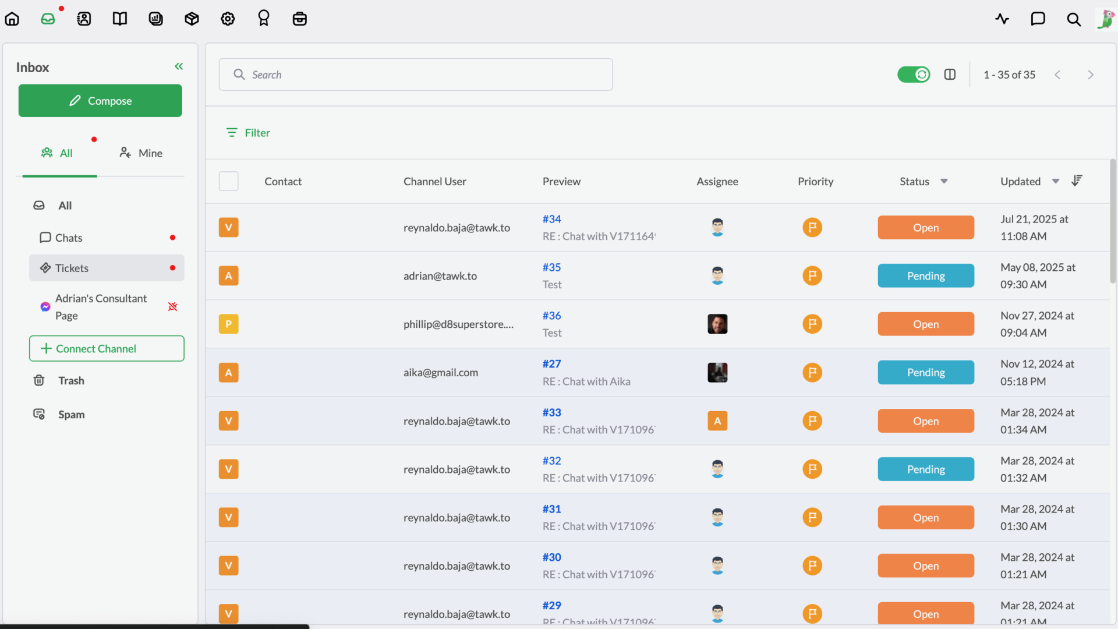The width and height of the screenshot is (1118, 629).
Task: Open the Status column dropdown arrow
Action: [x=944, y=181]
